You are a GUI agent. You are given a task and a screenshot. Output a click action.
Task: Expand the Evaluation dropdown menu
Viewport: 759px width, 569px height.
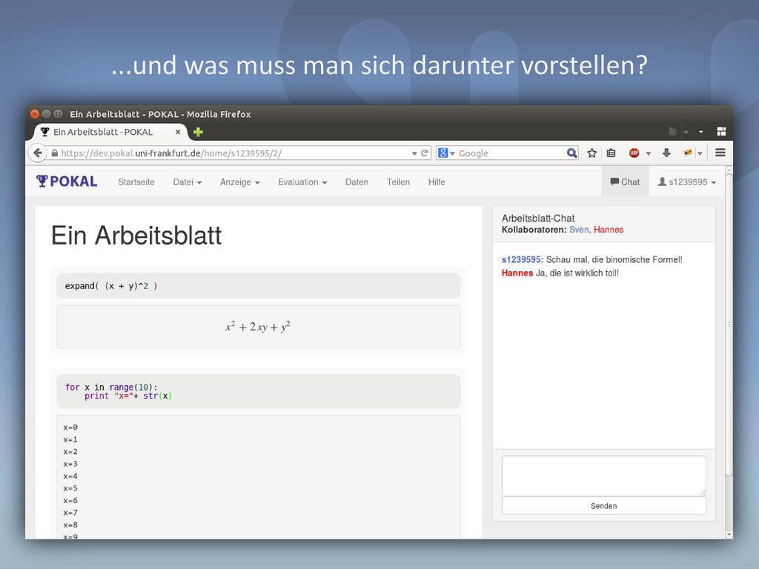[x=302, y=182]
